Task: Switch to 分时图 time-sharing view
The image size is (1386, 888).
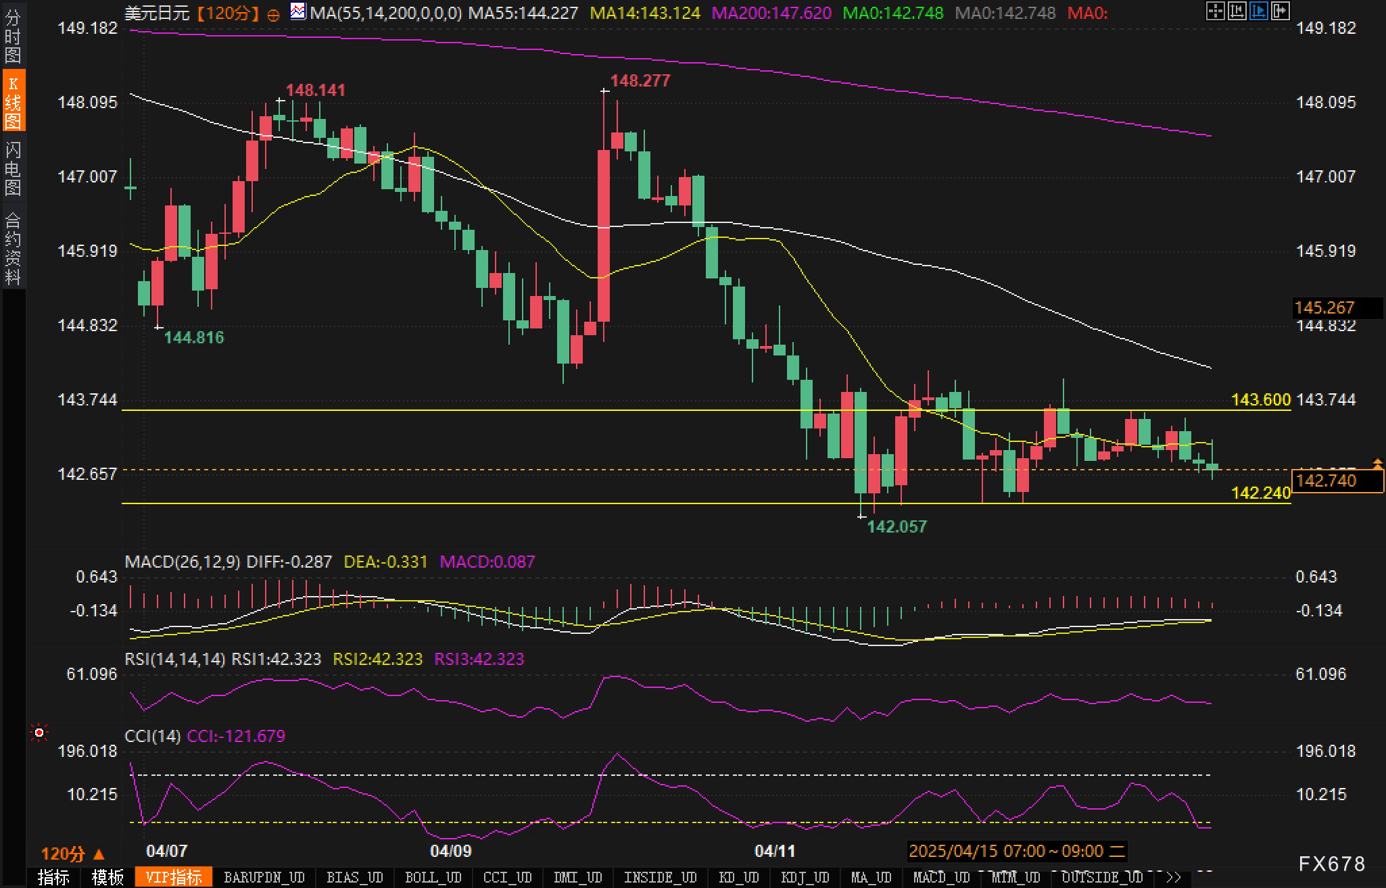Action: point(13,36)
